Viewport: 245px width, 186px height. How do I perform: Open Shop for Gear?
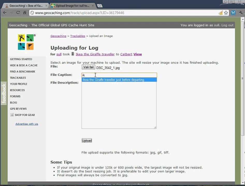point(25,115)
